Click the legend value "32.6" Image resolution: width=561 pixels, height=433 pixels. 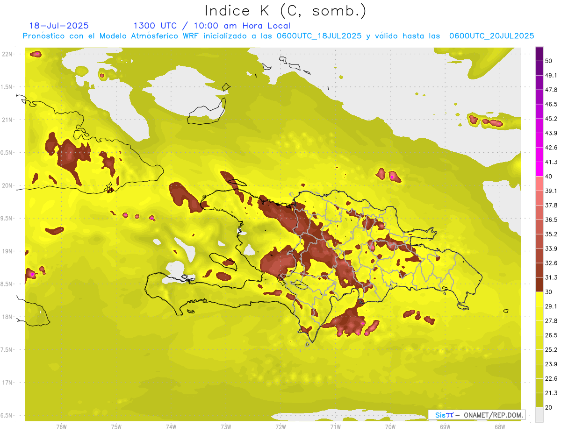[x=551, y=263]
